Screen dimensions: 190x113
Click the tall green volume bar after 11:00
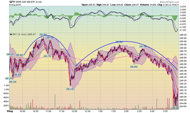[x=55, y=102]
